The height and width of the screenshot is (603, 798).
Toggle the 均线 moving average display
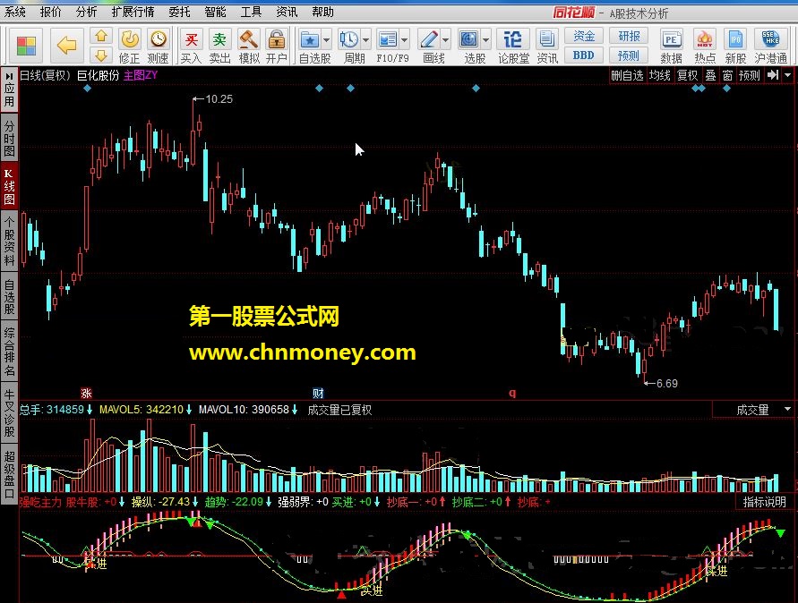[660, 75]
